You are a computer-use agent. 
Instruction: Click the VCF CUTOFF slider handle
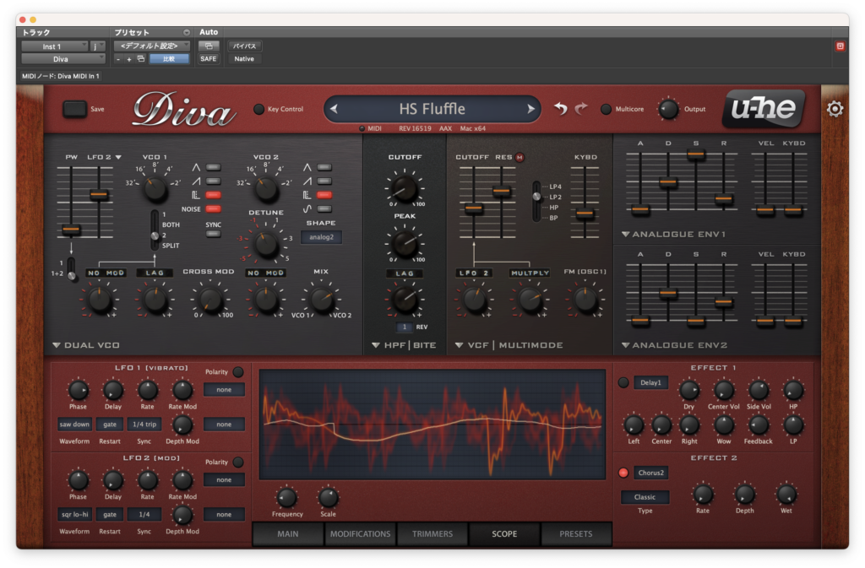(x=473, y=208)
